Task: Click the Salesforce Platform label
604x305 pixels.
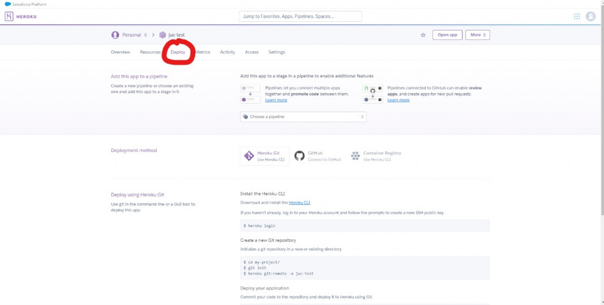Action: pyautogui.click(x=29, y=4)
